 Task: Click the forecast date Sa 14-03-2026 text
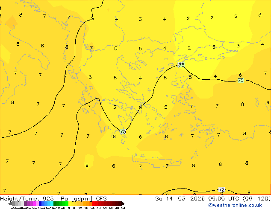(180, 199)
